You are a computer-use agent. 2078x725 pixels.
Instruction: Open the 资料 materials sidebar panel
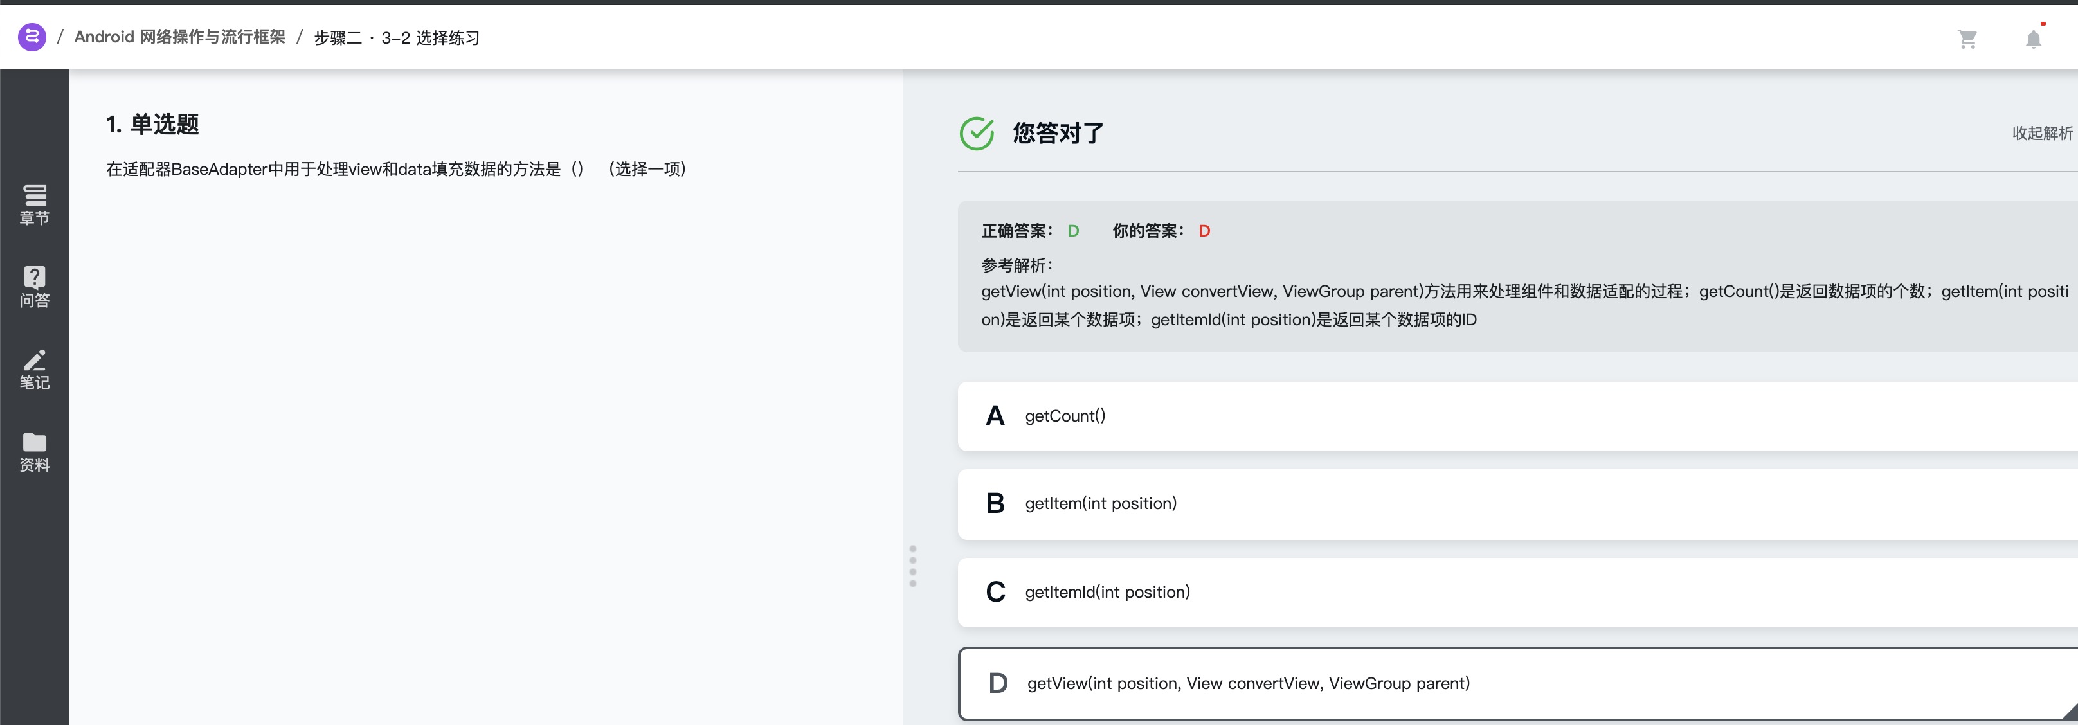click(35, 452)
